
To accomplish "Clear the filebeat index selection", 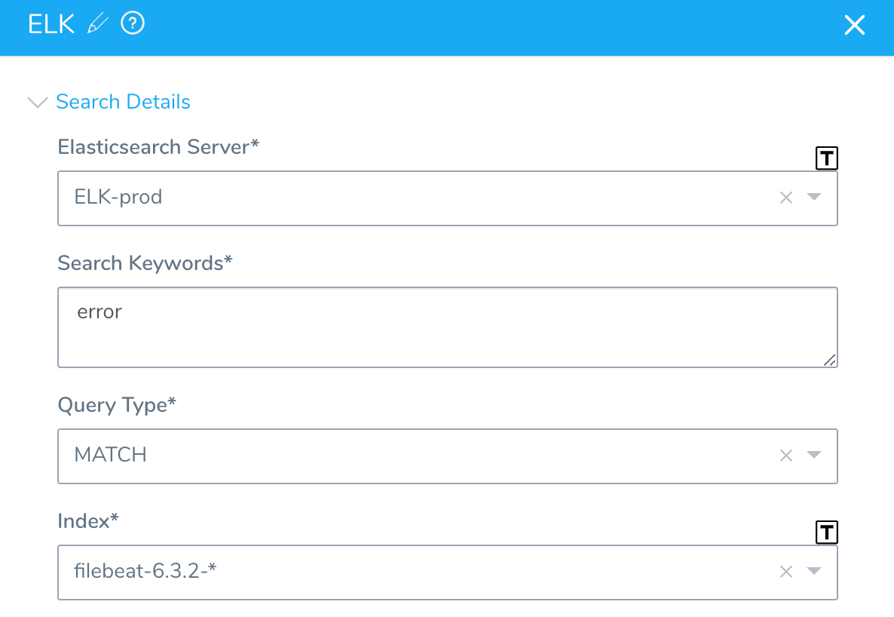I will pyautogui.click(x=785, y=571).
